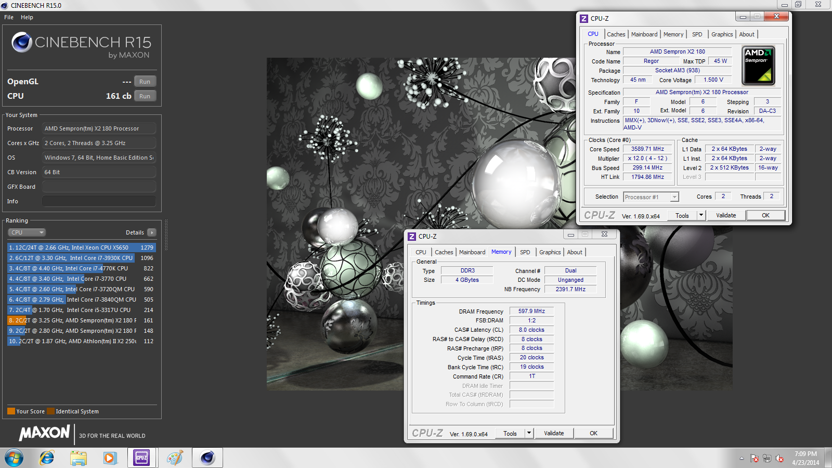Open Windows Start menu orb
The height and width of the screenshot is (468, 832).
(x=14, y=458)
